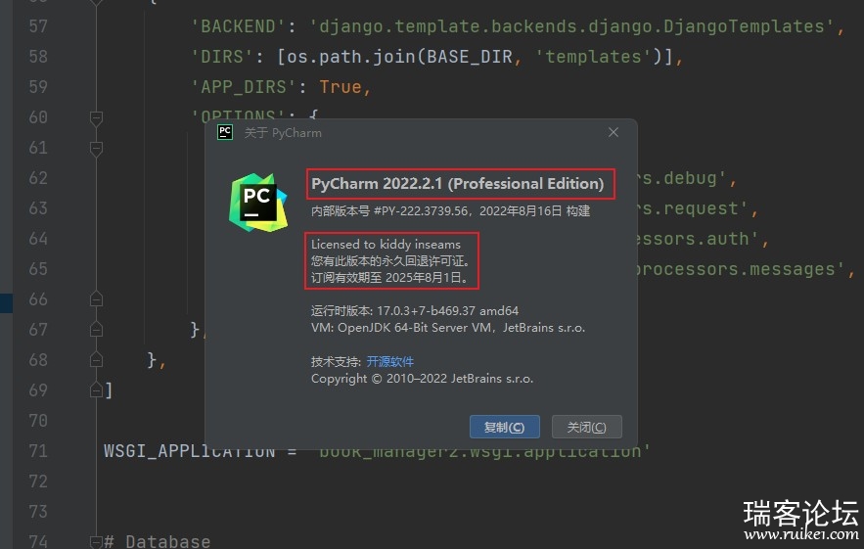Click the closing brace '},' on line 68
The height and width of the screenshot is (549, 864).
(157, 360)
